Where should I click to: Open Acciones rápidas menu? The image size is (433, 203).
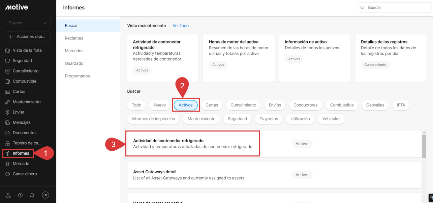pyautogui.click(x=28, y=37)
